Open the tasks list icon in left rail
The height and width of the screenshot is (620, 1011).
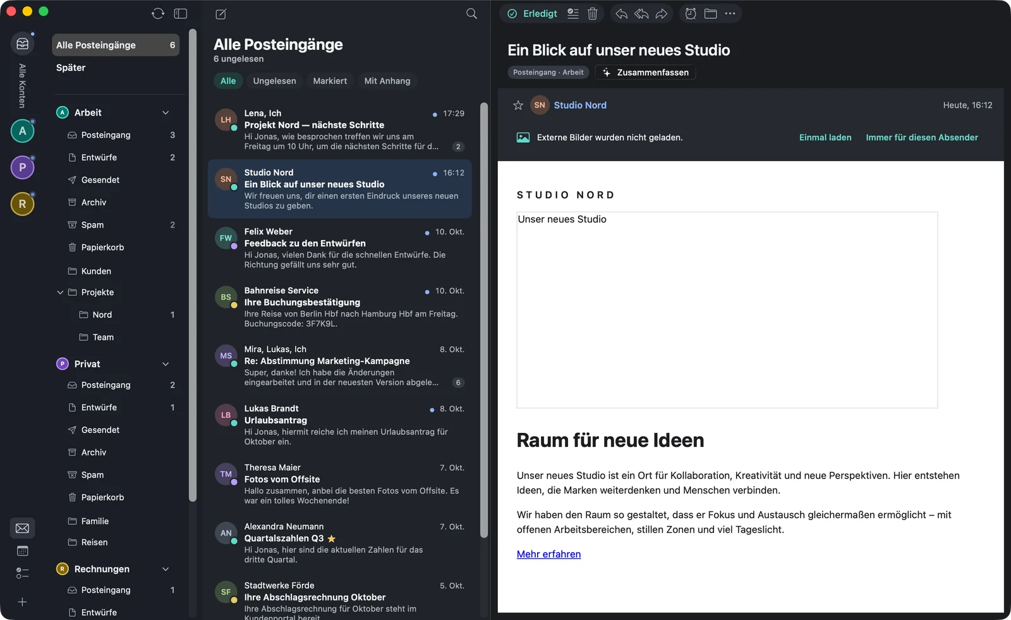[x=22, y=573]
